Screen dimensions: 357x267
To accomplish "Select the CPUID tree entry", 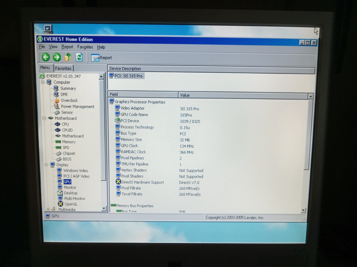I will tap(67, 130).
